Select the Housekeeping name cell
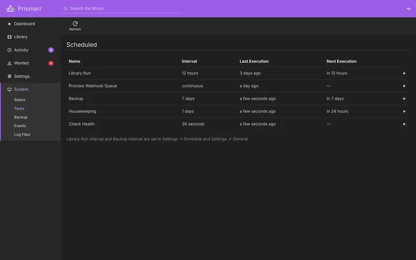The image size is (416, 260). pos(83,111)
